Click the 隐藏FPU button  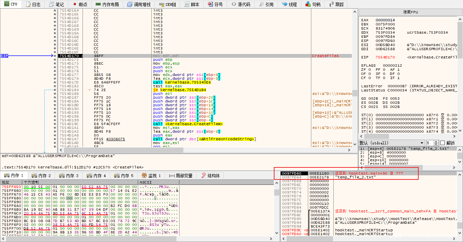[411, 12]
